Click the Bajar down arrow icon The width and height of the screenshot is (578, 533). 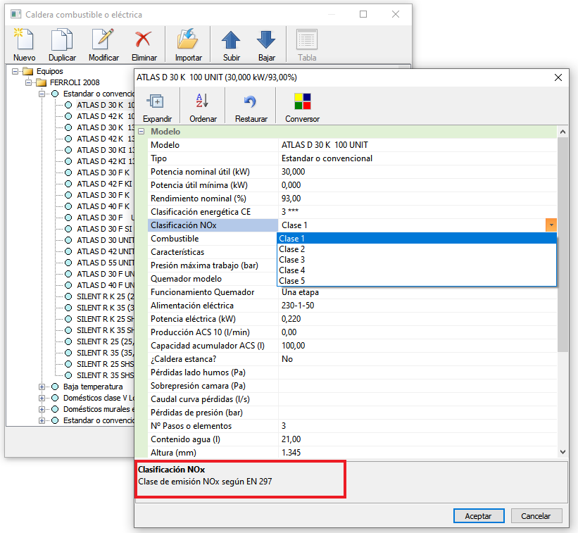pos(266,39)
